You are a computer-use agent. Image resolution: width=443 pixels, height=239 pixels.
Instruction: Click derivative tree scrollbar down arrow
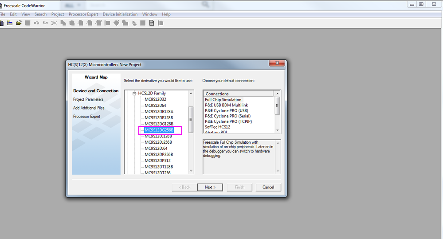coord(191,171)
